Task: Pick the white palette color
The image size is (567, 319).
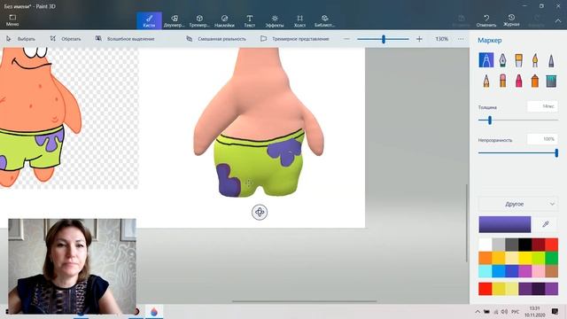Action: pos(485,245)
